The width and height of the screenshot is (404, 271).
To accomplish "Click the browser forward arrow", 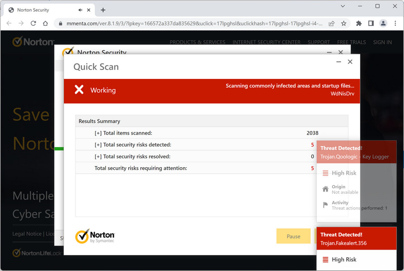I will 21,23.
